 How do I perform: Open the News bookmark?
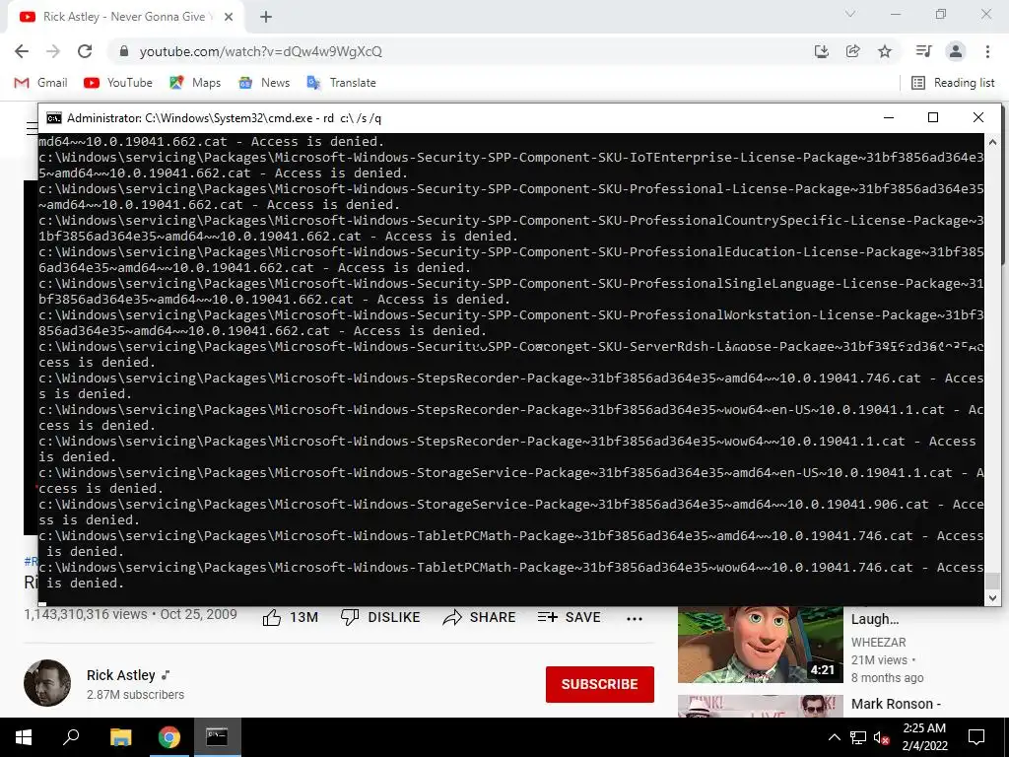264,83
